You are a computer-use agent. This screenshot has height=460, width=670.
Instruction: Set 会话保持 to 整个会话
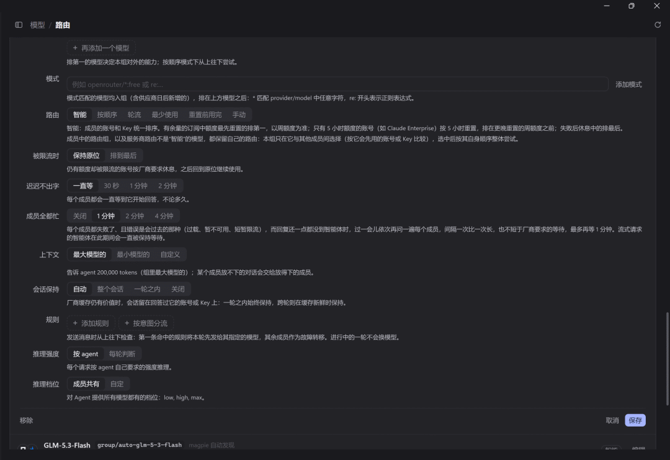pos(110,289)
